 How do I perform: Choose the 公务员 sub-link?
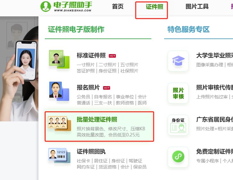84,97
